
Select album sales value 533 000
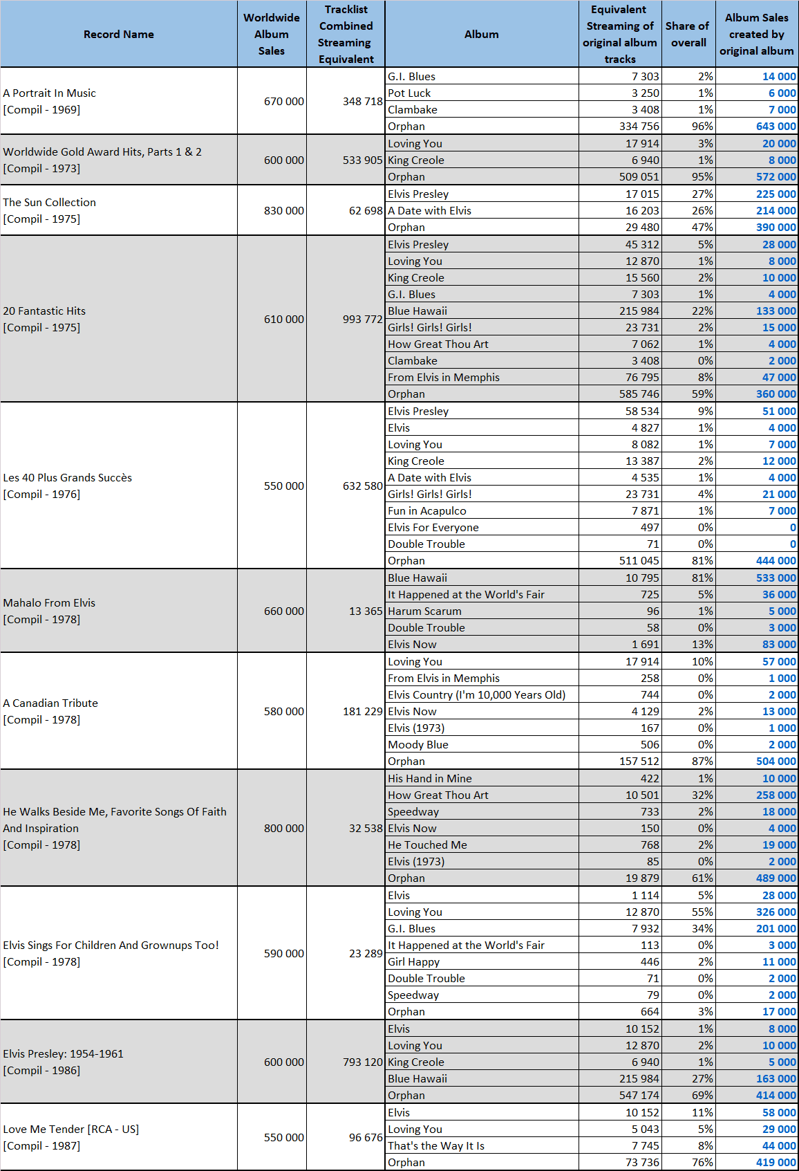(757, 578)
